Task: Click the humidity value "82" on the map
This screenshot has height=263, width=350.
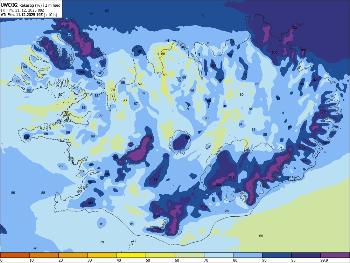Action: [x=61, y=166]
